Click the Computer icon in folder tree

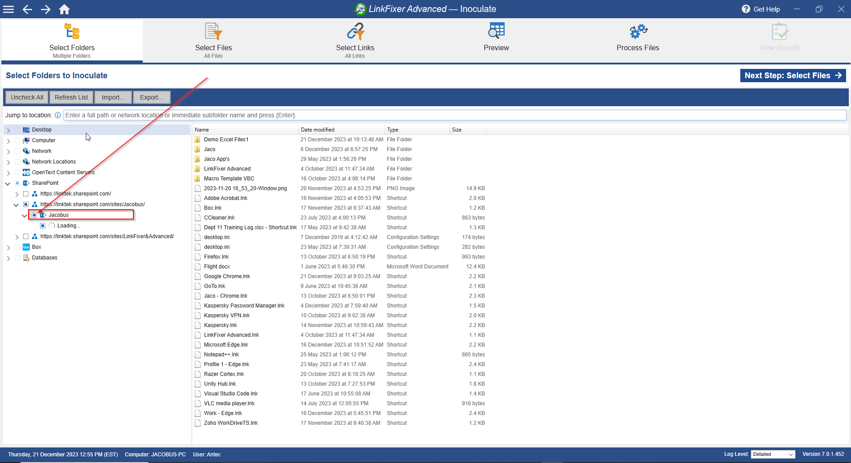click(26, 140)
